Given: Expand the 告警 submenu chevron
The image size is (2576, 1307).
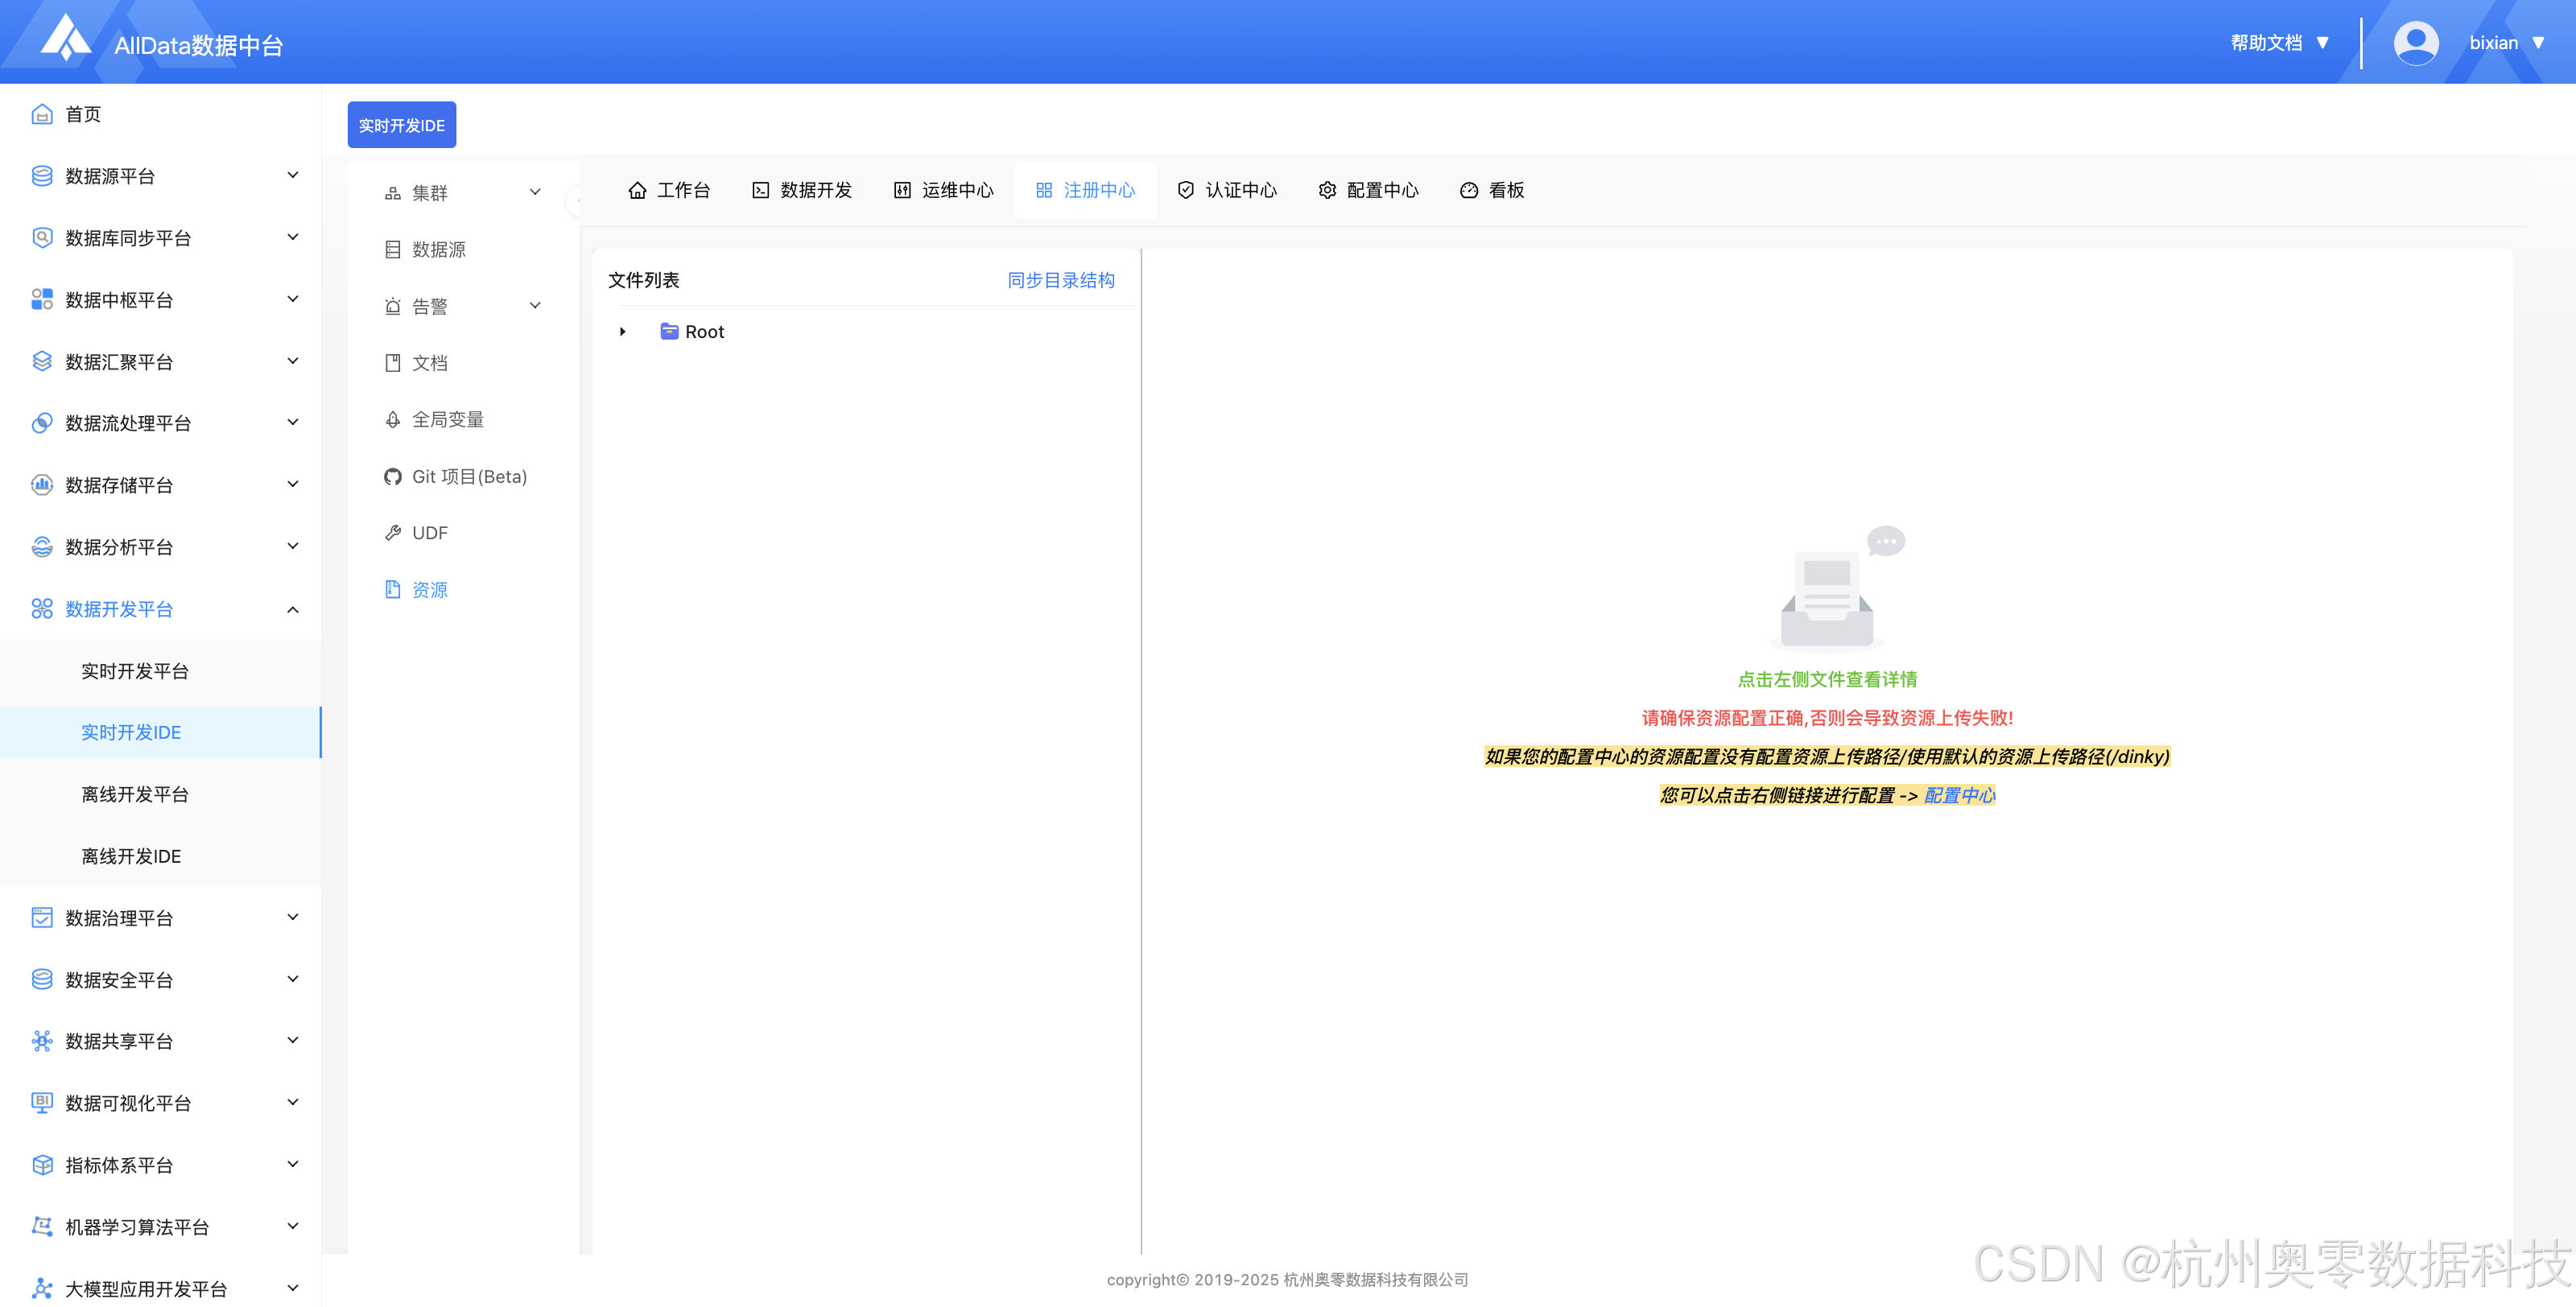Looking at the screenshot, I should [535, 306].
